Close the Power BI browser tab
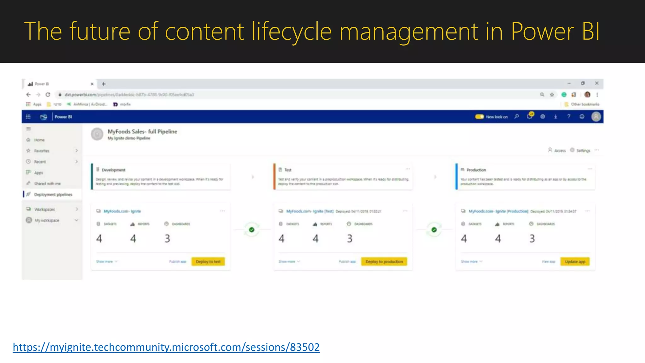 [92, 84]
